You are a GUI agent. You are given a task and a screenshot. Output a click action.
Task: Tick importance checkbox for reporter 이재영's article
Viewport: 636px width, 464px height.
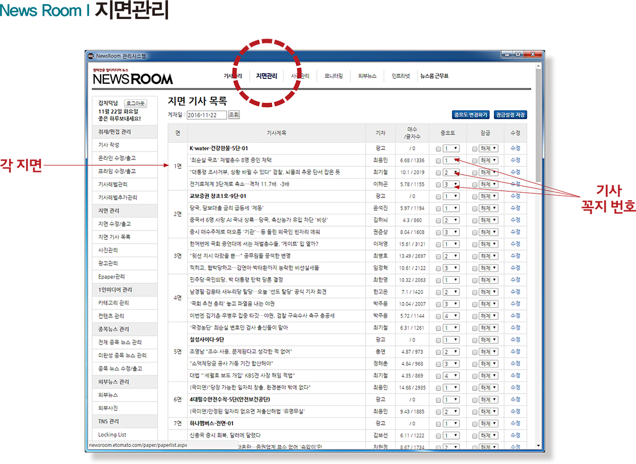pos(438,244)
